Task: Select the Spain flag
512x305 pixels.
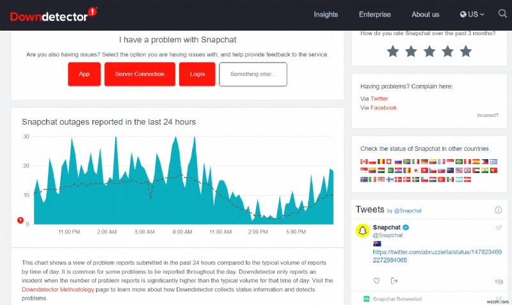Action: tap(476, 162)
